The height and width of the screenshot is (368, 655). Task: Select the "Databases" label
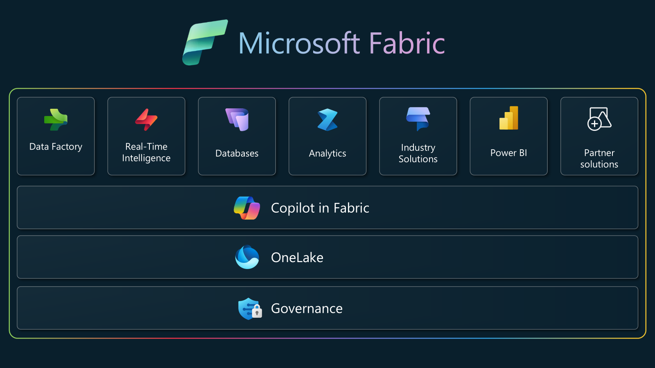point(237,153)
